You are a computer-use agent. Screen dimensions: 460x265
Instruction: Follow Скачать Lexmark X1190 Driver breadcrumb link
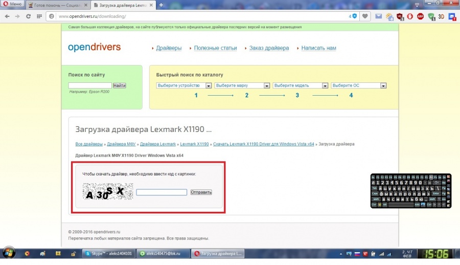(x=263, y=144)
